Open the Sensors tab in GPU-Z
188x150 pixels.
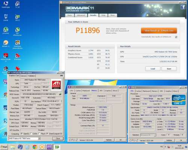click(x=23, y=76)
